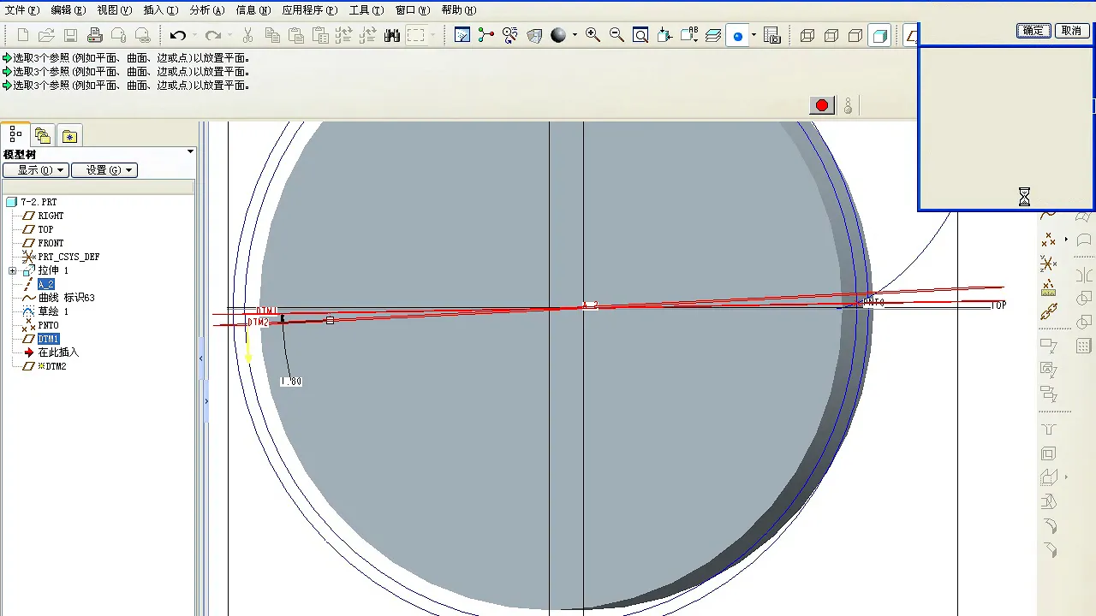The image size is (1096, 616).
Task: Expand the 拉伸 1 tree node
Action: click(x=12, y=270)
